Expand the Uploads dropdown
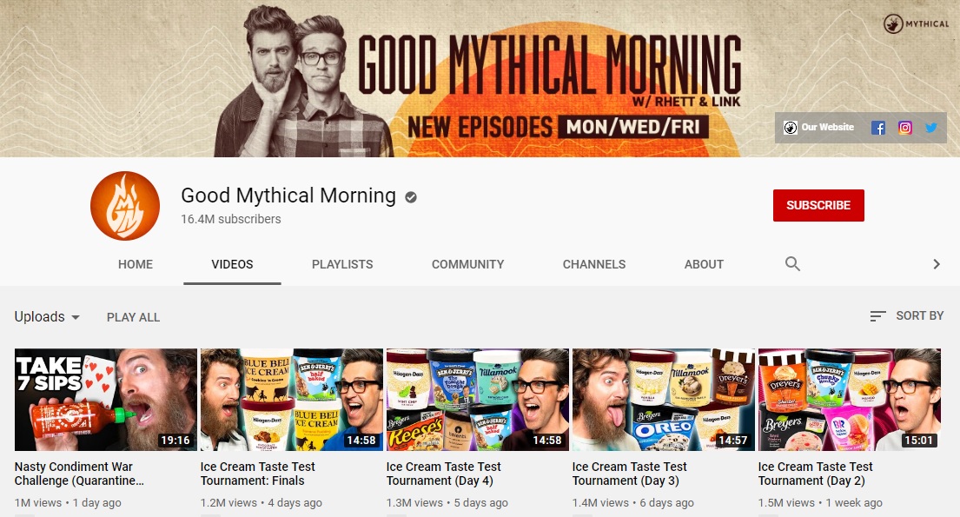 point(47,316)
